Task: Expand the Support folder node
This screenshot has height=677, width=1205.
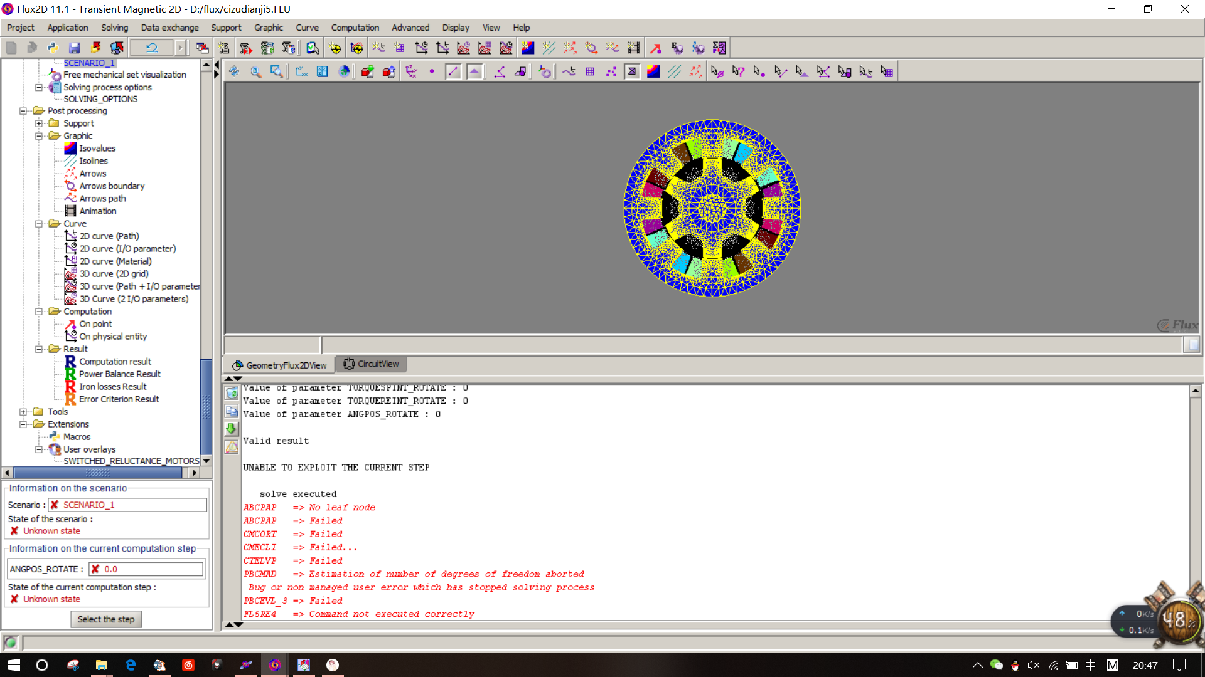Action: coord(39,123)
